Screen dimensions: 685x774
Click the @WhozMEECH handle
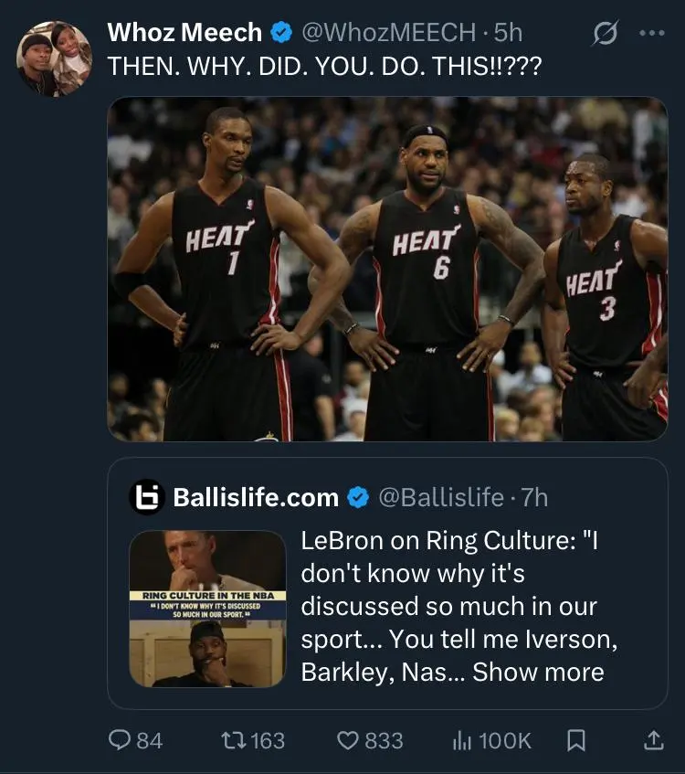pos(388,34)
